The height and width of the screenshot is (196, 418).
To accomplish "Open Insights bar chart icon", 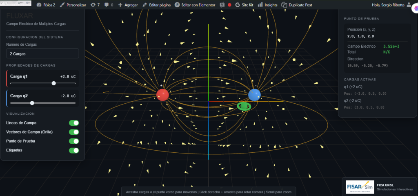I will click(260, 5).
